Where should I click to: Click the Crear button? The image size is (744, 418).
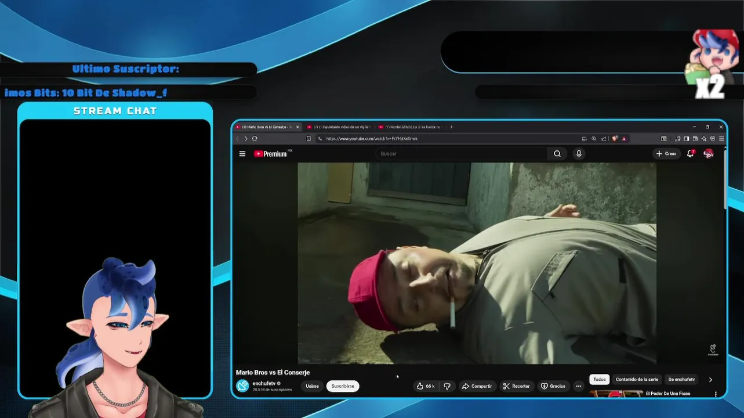tap(666, 154)
